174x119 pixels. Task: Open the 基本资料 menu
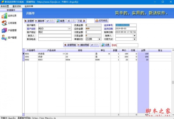pos(17,6)
